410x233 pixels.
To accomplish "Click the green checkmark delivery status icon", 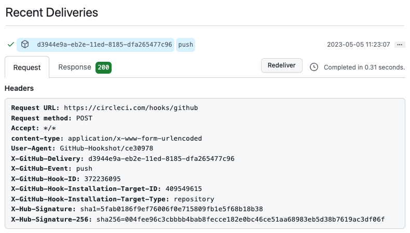I will click(x=11, y=45).
